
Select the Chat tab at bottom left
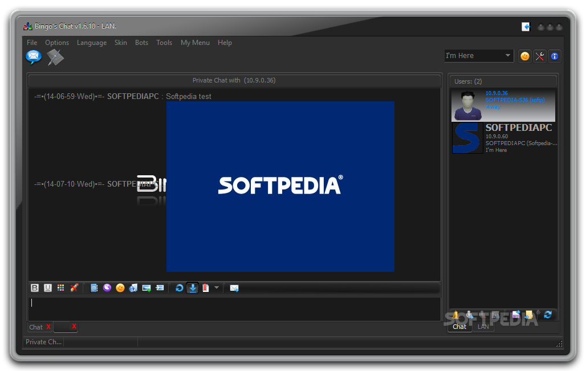click(x=36, y=327)
